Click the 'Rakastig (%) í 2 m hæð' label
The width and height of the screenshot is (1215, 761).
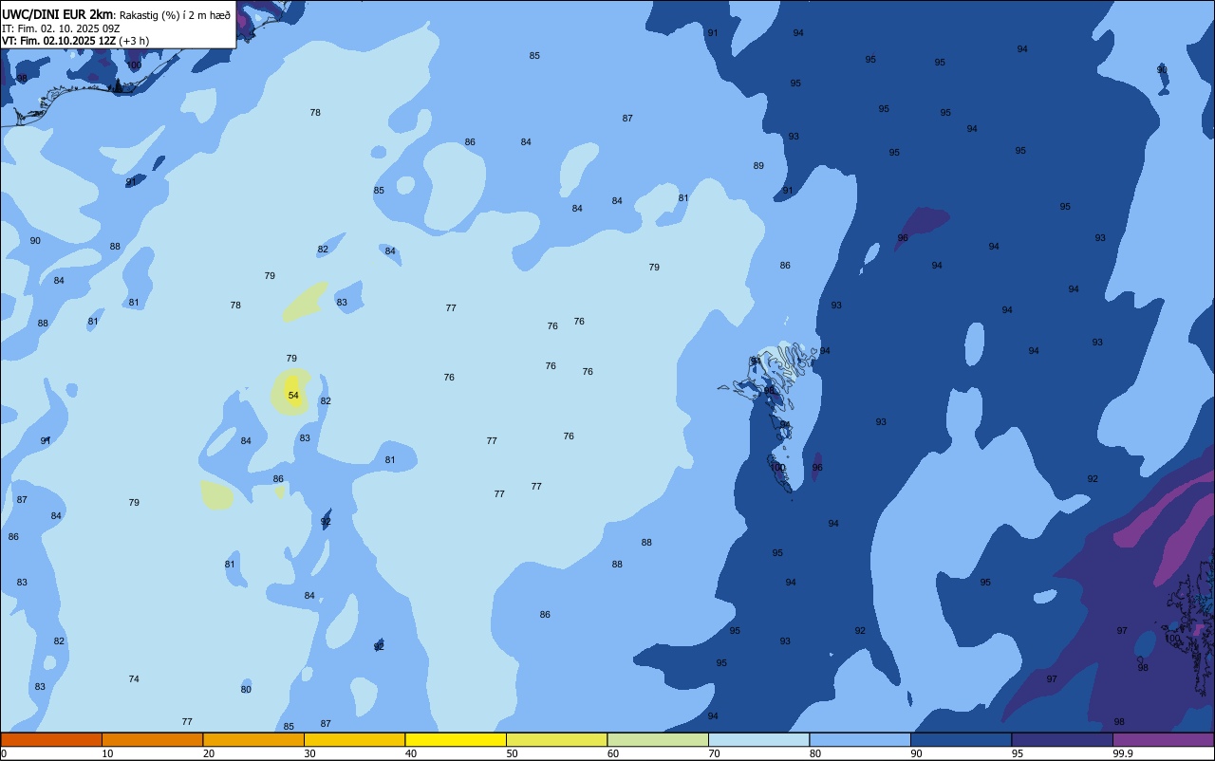[175, 15]
